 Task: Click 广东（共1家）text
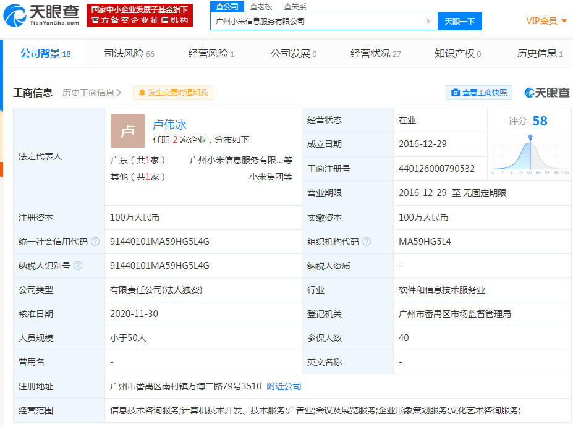pyautogui.click(x=138, y=160)
